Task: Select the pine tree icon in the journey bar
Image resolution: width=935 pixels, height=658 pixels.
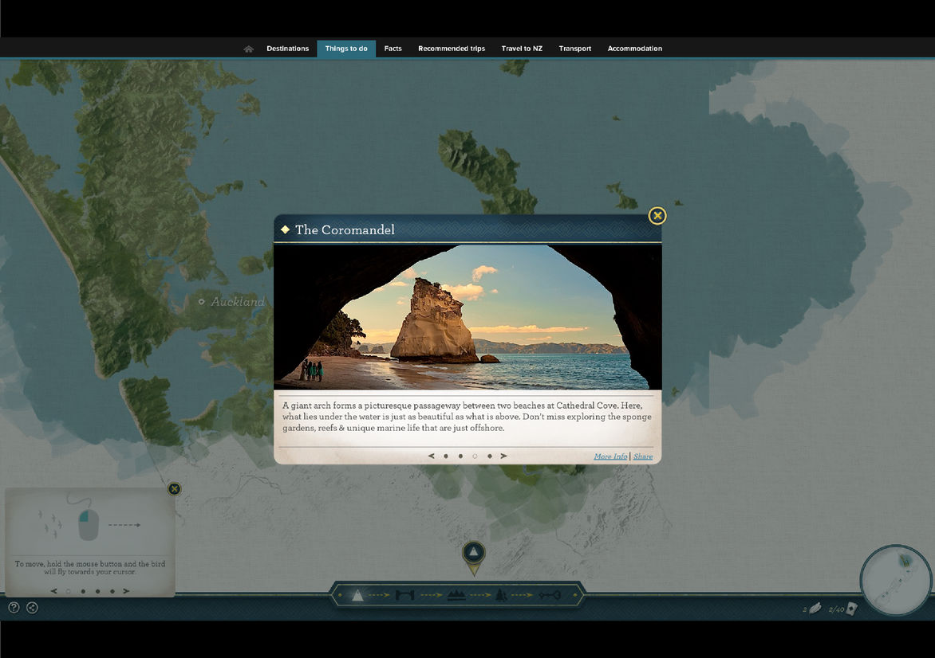Action: pyautogui.click(x=500, y=595)
